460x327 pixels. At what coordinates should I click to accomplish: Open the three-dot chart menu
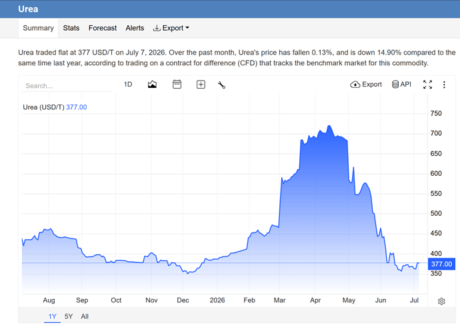[x=444, y=85]
